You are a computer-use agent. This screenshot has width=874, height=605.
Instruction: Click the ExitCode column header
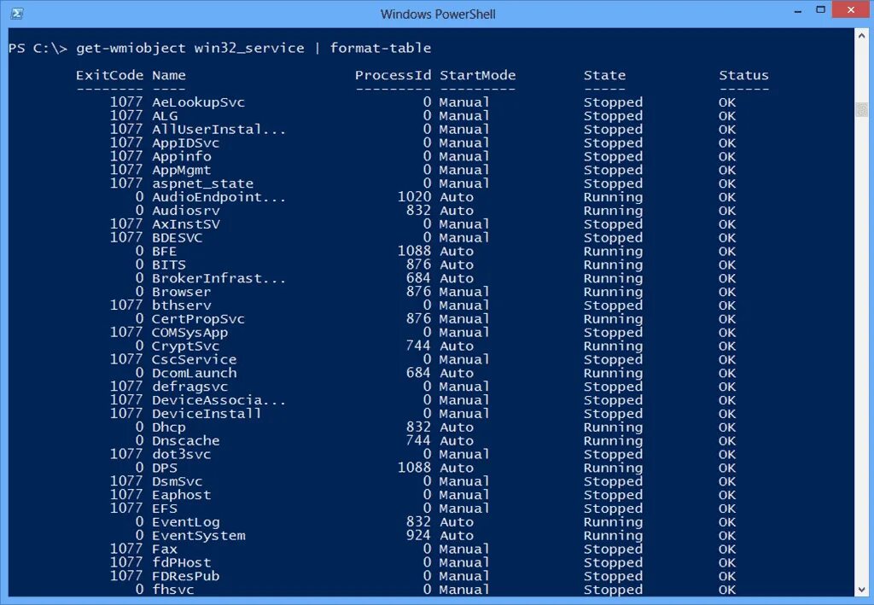click(109, 75)
